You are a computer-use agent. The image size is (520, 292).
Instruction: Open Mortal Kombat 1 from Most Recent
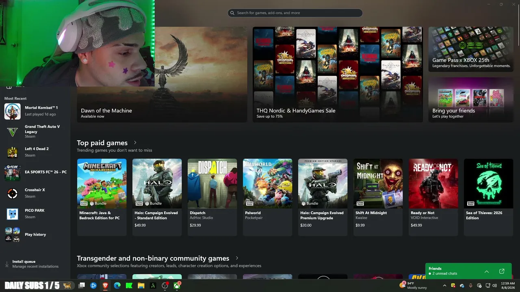(x=35, y=111)
